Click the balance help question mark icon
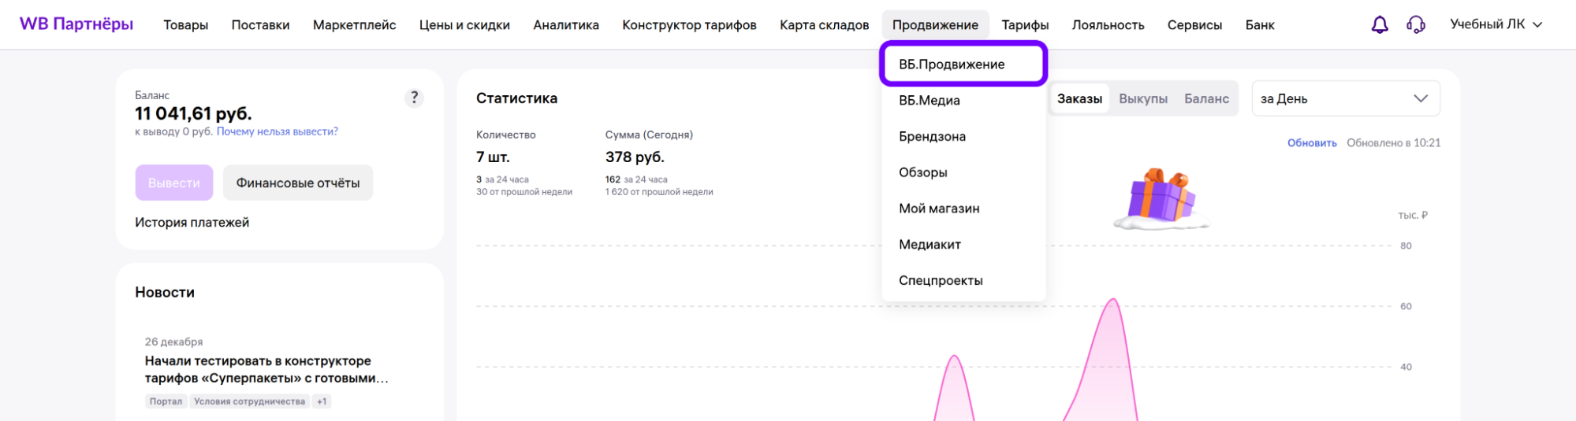 point(414,98)
